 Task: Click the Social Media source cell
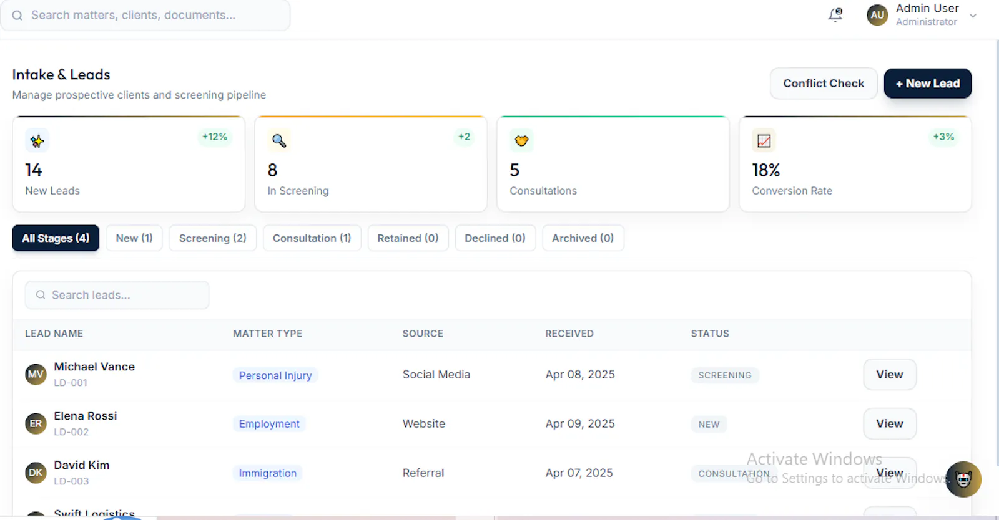point(436,375)
